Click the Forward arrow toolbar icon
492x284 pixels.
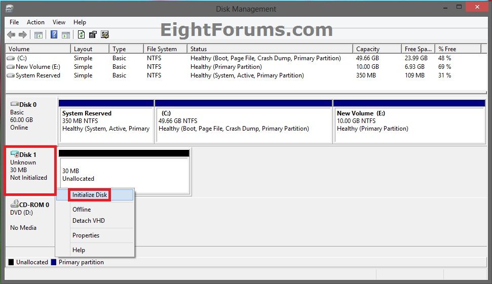[23, 34]
